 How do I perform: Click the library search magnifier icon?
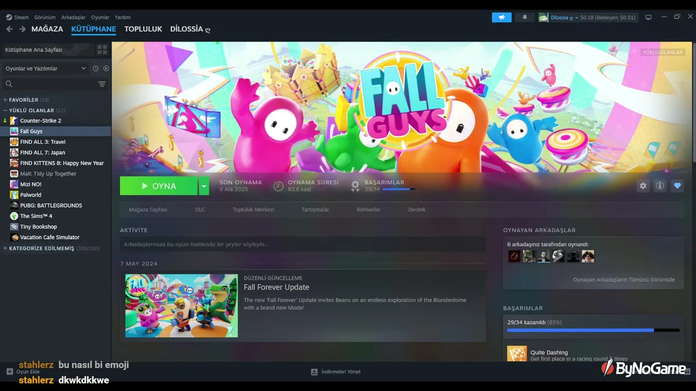point(9,84)
